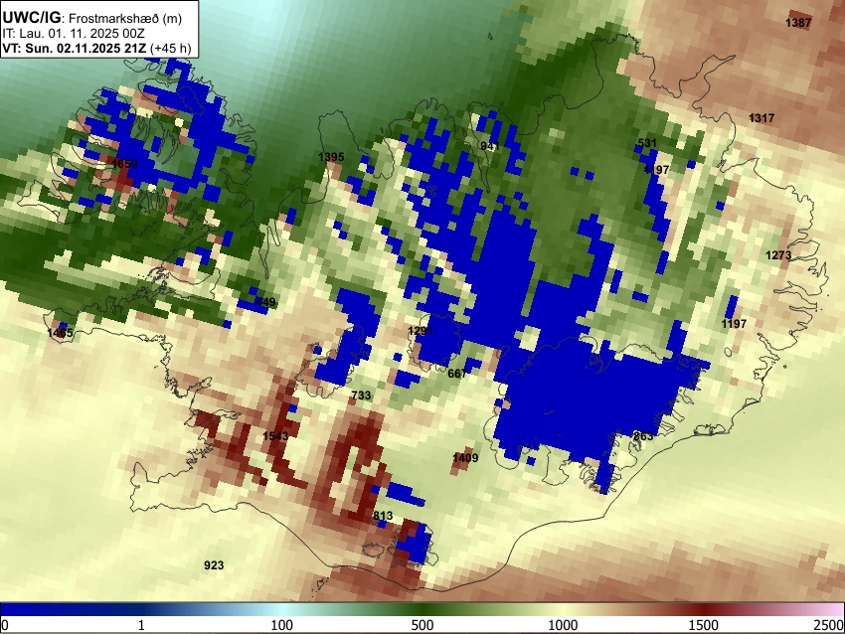Image resolution: width=845 pixels, height=634 pixels.
Task: Click the map value 1395
Action: [x=331, y=157]
